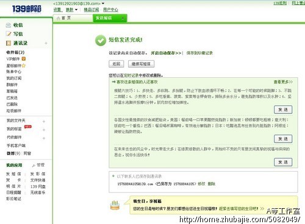Open the 垃圾邮件 spam folder
The height and width of the screenshot is (224, 305).
[13, 111]
